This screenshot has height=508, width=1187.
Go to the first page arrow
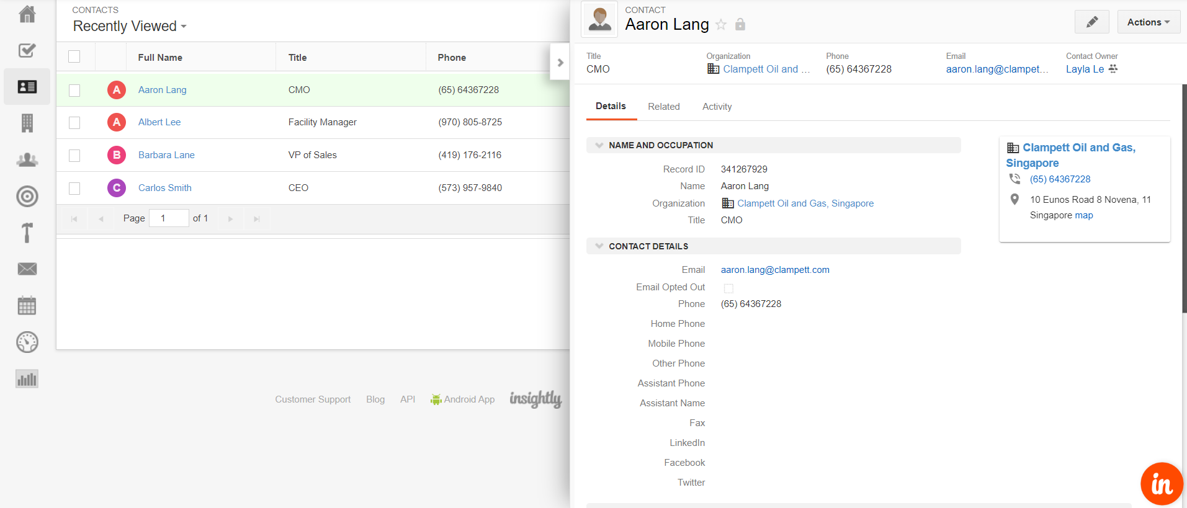[74, 219]
